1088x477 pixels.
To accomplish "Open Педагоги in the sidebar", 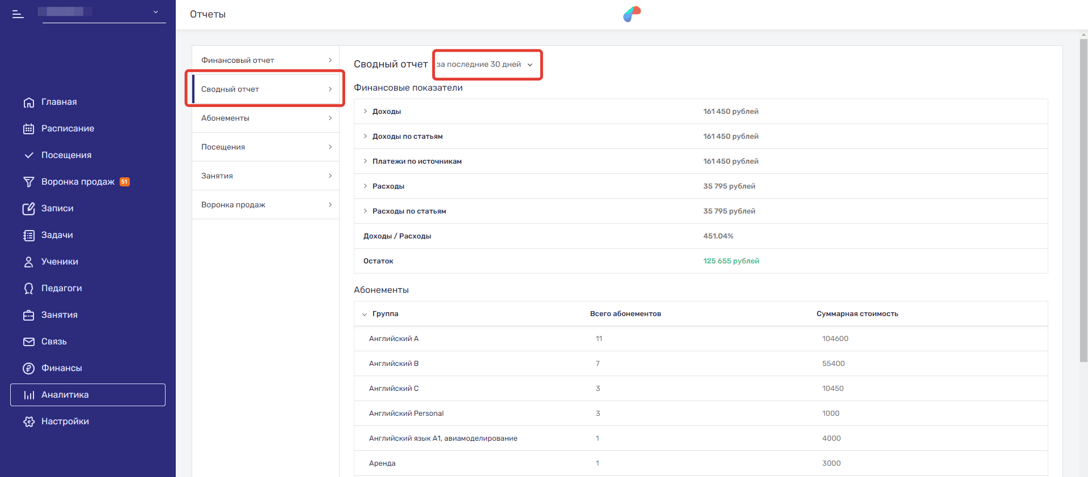I will click(x=61, y=288).
